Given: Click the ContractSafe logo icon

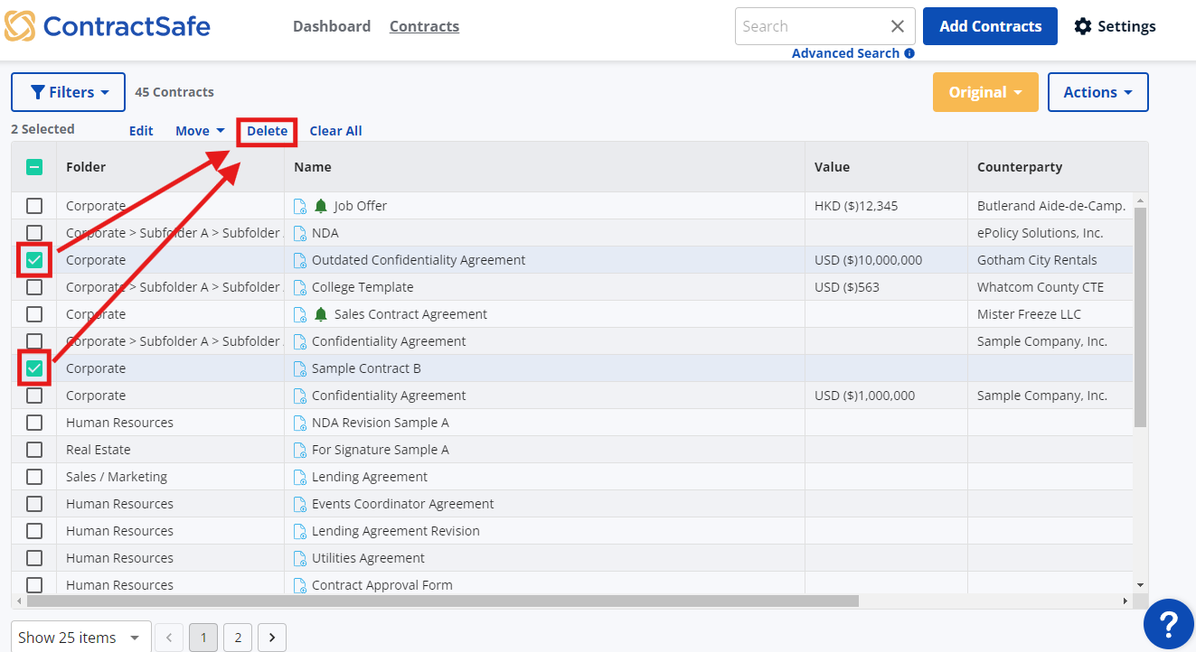Looking at the screenshot, I should click(x=20, y=26).
